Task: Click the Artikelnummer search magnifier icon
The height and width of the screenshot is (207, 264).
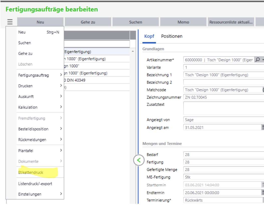Action: point(257,60)
